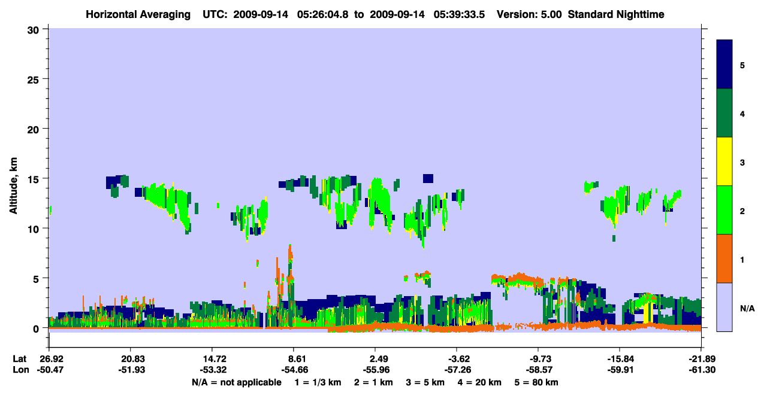Click latitude value -9.73
Viewport: 779px width, 399px height.
pos(538,358)
